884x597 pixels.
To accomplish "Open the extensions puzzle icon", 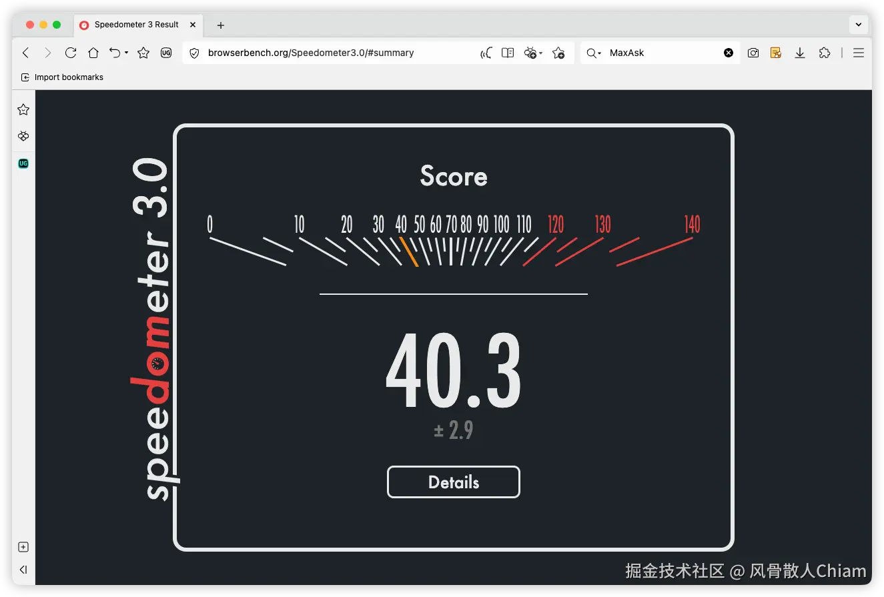I will tap(825, 53).
